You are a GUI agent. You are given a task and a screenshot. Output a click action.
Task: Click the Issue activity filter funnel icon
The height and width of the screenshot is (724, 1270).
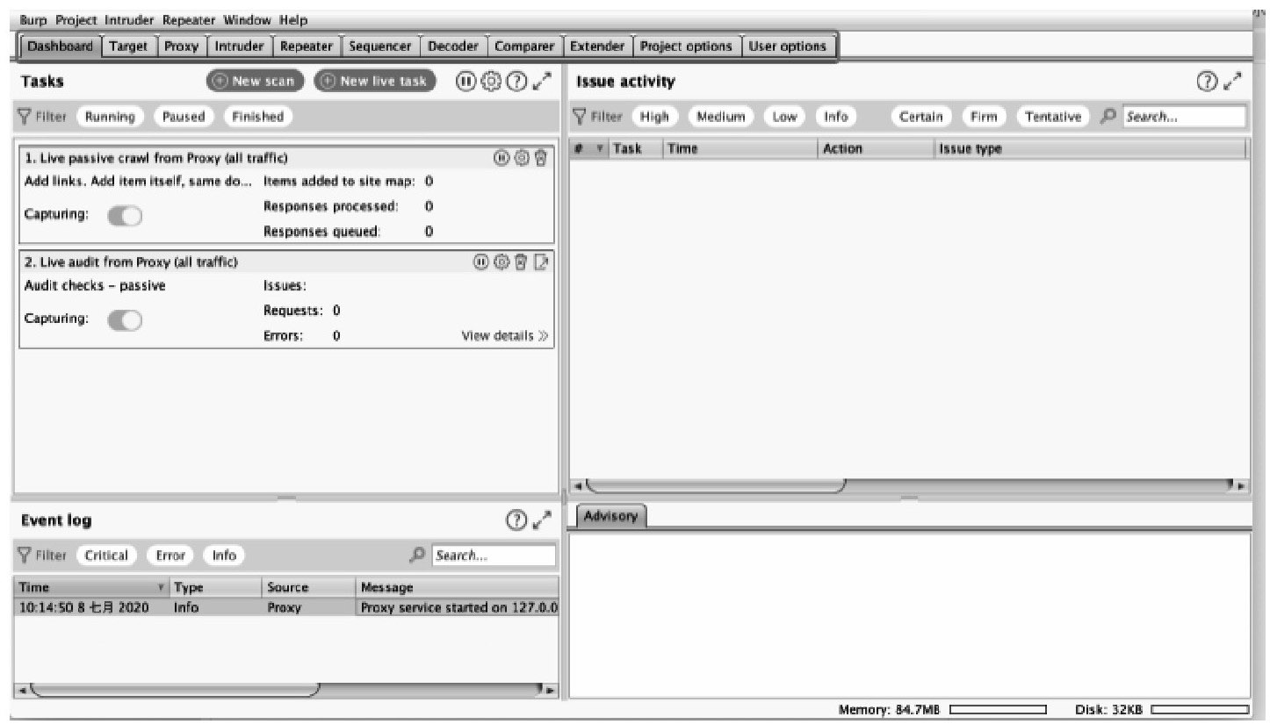point(580,117)
